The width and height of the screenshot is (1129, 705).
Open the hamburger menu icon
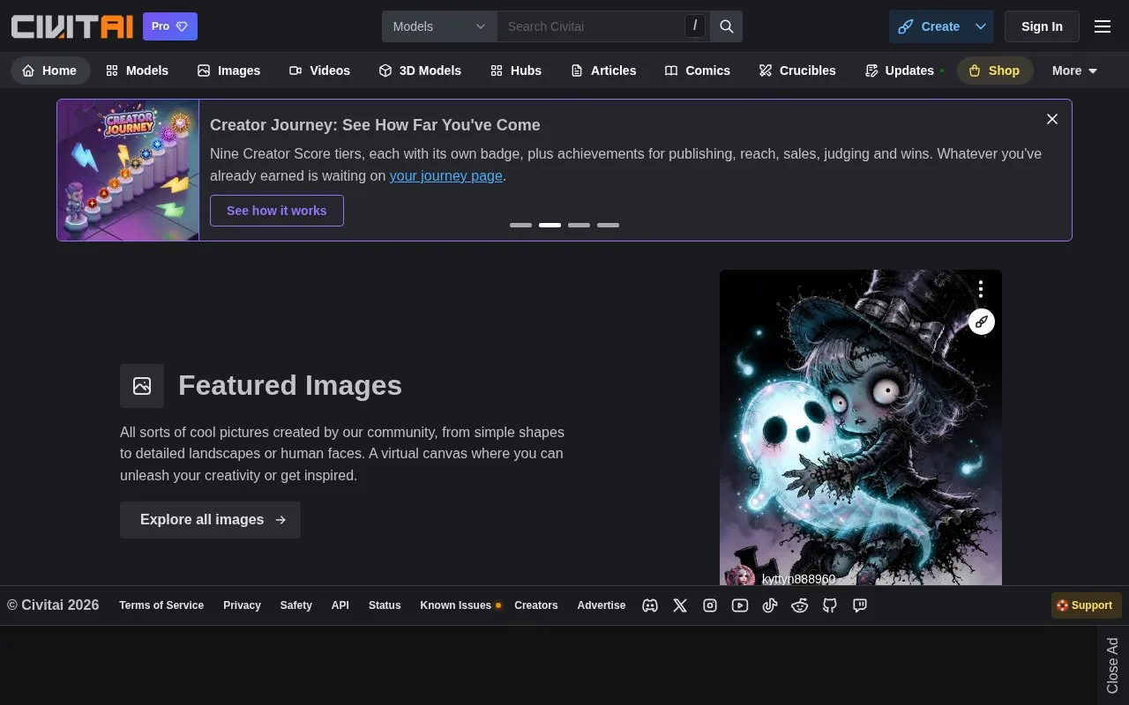click(x=1103, y=26)
